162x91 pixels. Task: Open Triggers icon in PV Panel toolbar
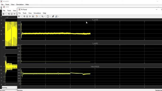click(x=53, y=16)
